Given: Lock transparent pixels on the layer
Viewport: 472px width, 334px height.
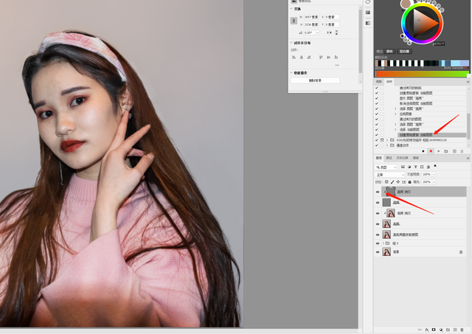Looking at the screenshot, I should pyautogui.click(x=386, y=181).
